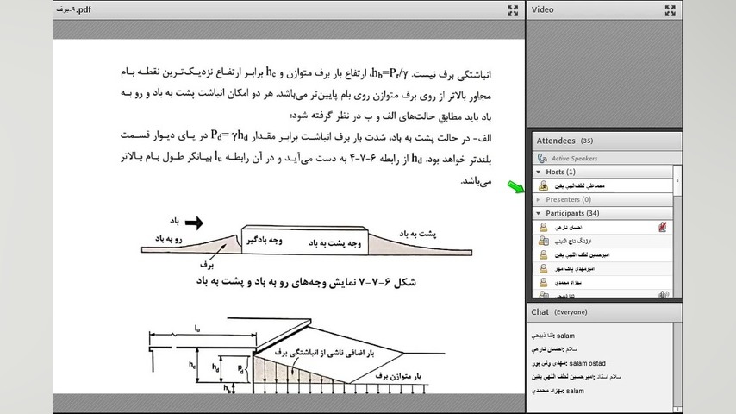Click the user icon beside بهزاد محمدي in Attendees
The width and height of the screenshot is (736, 414).
pyautogui.click(x=543, y=282)
